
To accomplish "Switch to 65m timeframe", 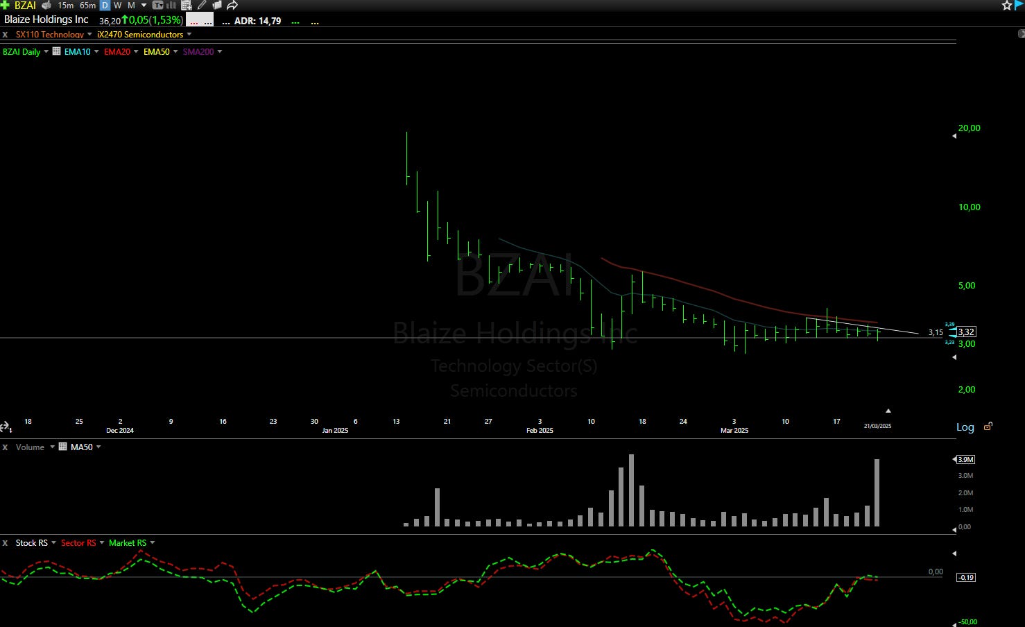I will pos(88,5).
